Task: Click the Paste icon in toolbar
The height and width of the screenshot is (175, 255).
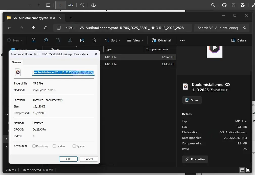Action: tap(58, 40)
